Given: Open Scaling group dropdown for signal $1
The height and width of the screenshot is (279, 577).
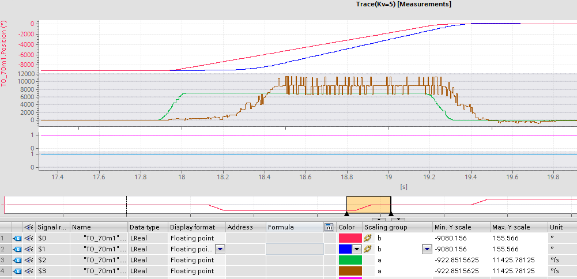Looking at the screenshot, I should click(x=427, y=249).
